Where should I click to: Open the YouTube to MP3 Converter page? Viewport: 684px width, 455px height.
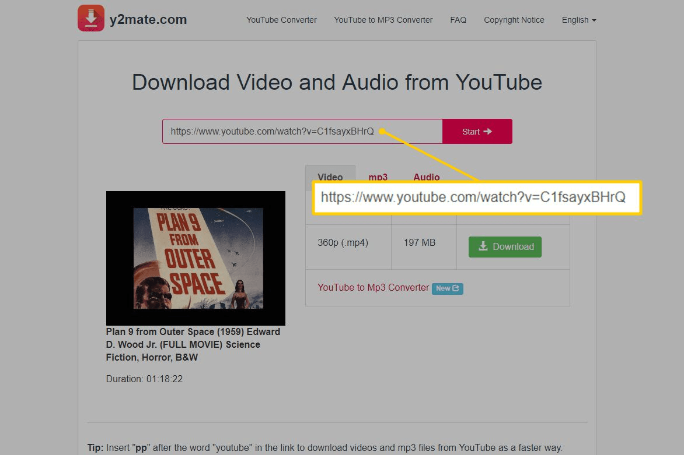click(x=383, y=20)
